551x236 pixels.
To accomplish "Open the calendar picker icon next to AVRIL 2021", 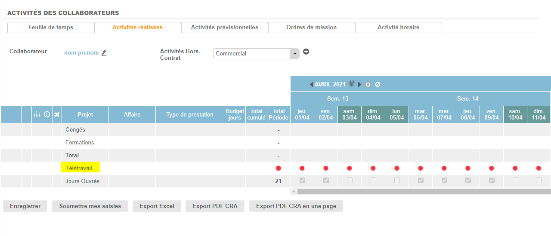I will pos(352,84).
